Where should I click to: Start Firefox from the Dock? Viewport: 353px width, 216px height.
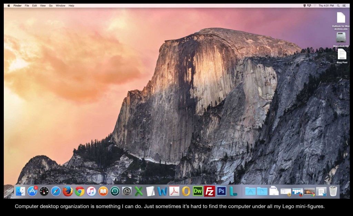tap(68, 190)
